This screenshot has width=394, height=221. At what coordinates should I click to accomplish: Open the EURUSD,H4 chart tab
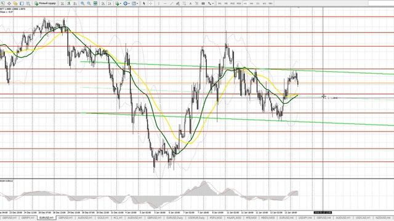click(286, 218)
